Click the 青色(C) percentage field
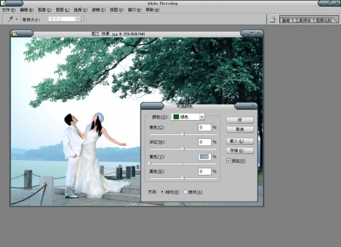341x247 pixels. point(205,127)
